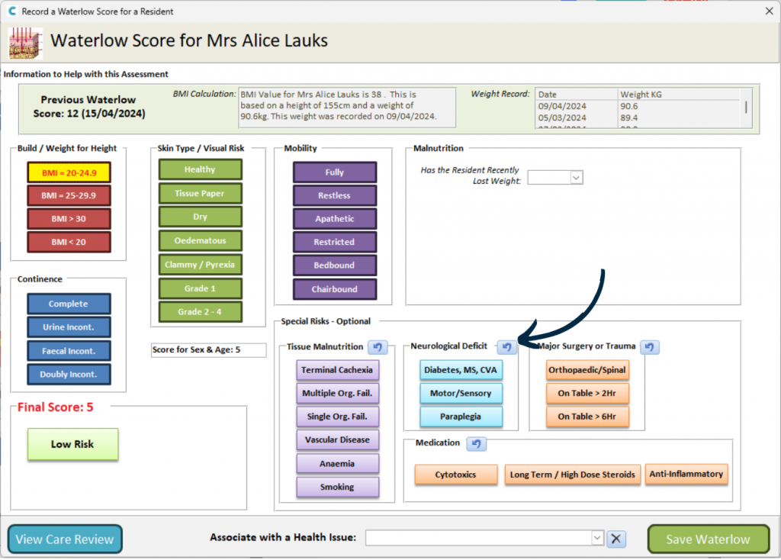
Task: Click the Previous Waterlow Score text
Action: 89,107
